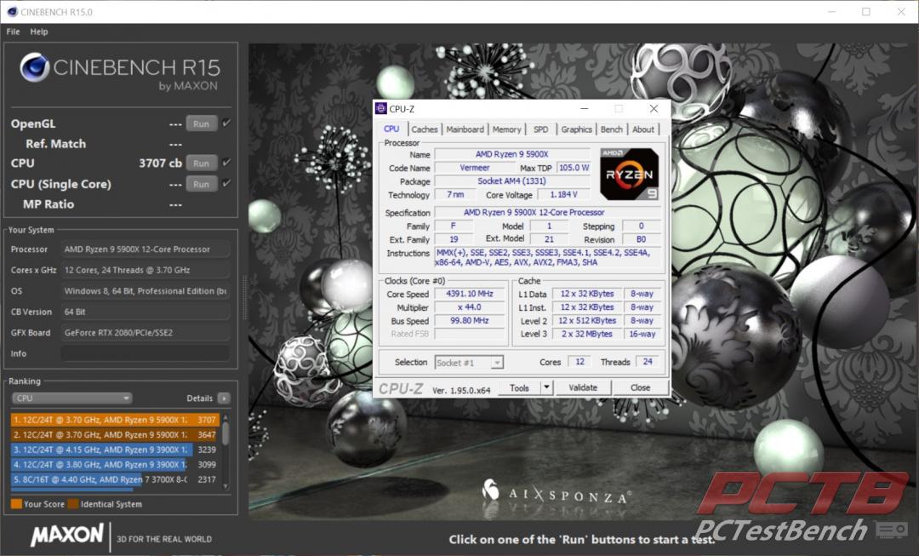Select ranking entry 1 with score 3707
Viewport: 919px width, 556px height.
(115, 420)
